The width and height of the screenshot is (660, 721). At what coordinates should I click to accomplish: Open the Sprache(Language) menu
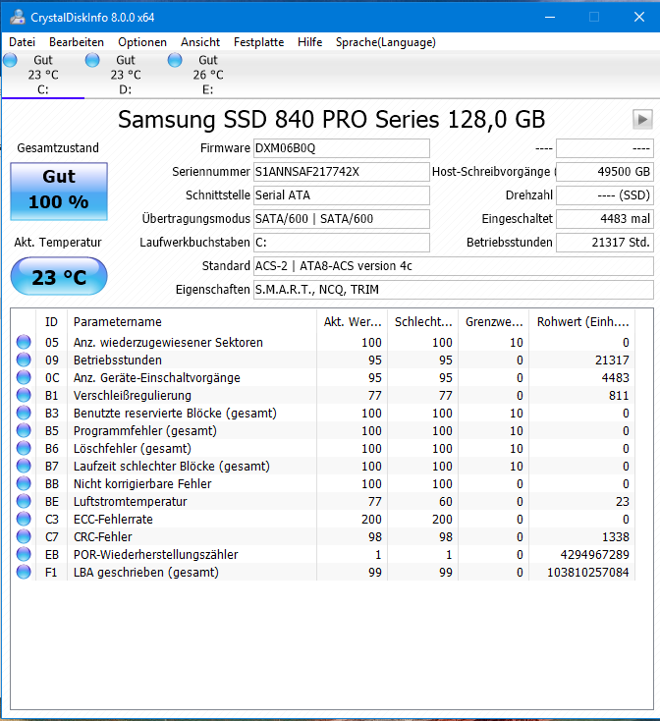pos(386,42)
